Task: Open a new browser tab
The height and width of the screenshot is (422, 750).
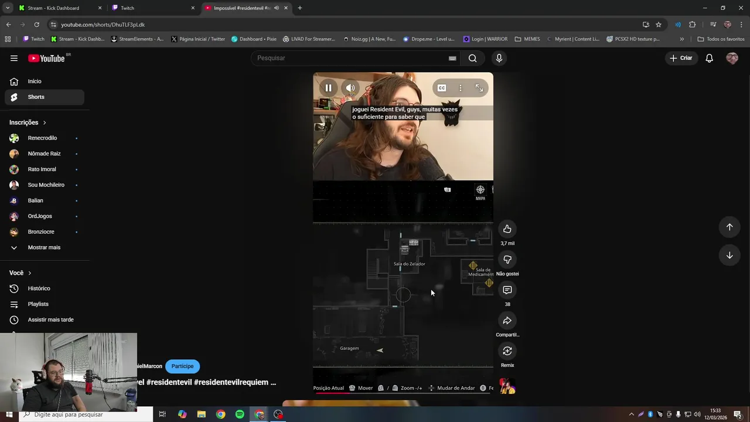Action: [x=300, y=8]
